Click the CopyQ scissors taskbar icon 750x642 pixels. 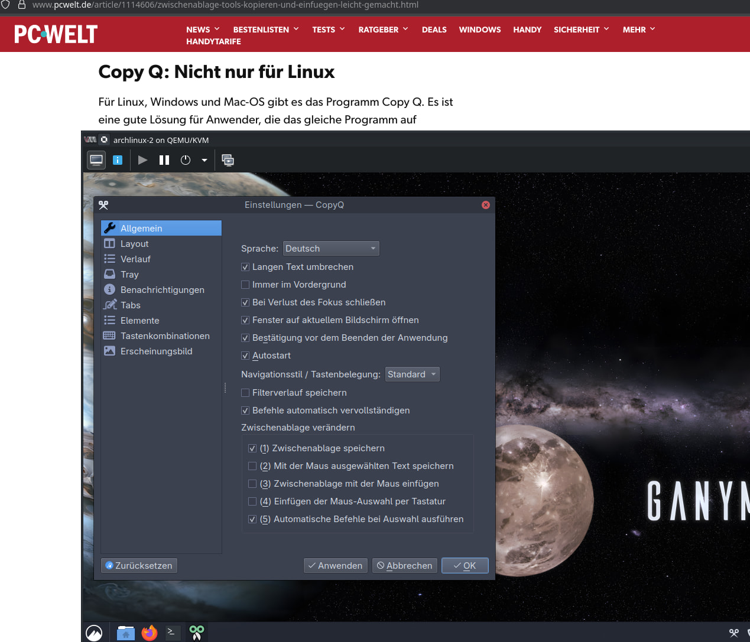tap(197, 633)
